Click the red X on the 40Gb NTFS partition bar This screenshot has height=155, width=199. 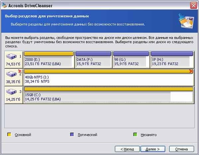(x=191, y=71)
